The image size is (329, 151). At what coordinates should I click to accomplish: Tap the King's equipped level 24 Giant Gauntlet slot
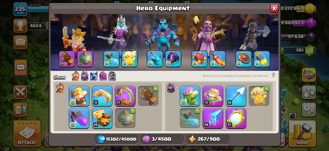click(67, 59)
